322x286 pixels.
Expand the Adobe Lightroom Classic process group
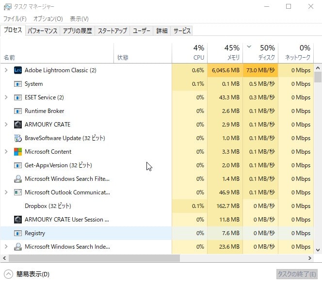tap(6, 70)
